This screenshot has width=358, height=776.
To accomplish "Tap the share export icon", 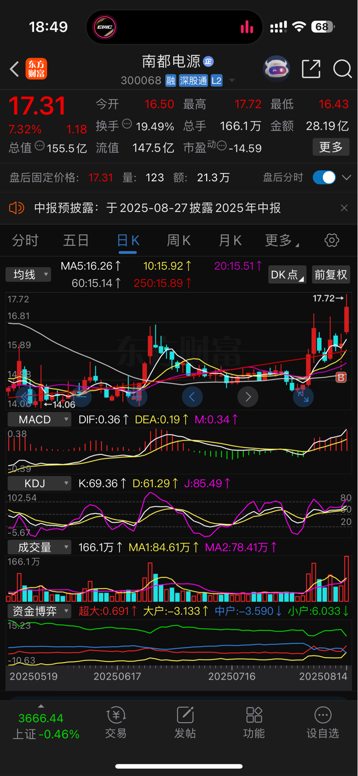I will point(311,69).
